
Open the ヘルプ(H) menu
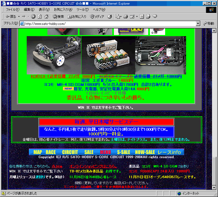pos(99,10)
